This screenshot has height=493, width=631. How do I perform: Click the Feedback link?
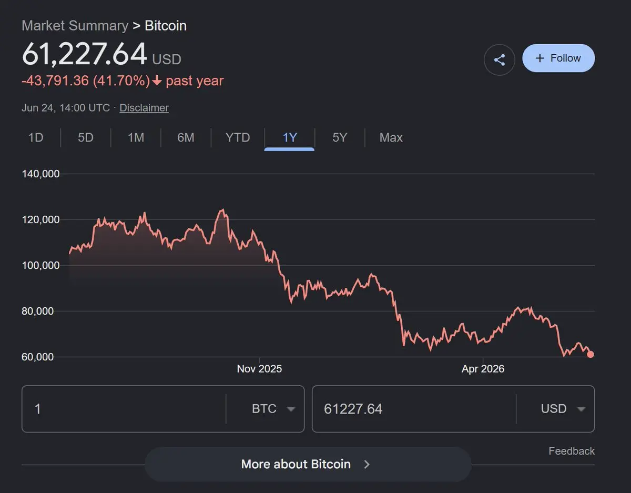tap(572, 451)
